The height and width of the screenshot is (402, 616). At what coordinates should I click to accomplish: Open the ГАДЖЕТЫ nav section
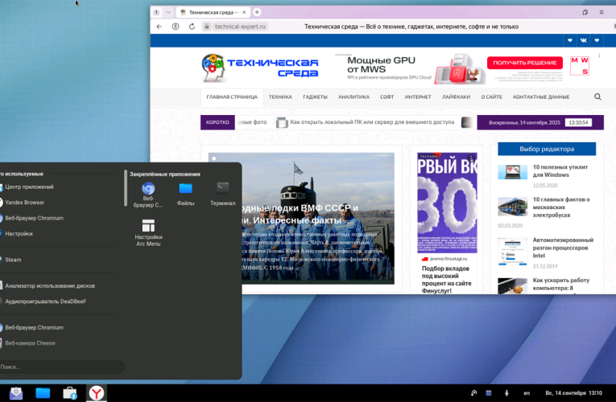click(315, 96)
